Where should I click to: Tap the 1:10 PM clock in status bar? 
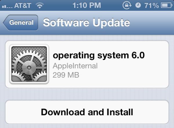(x=87, y=5)
